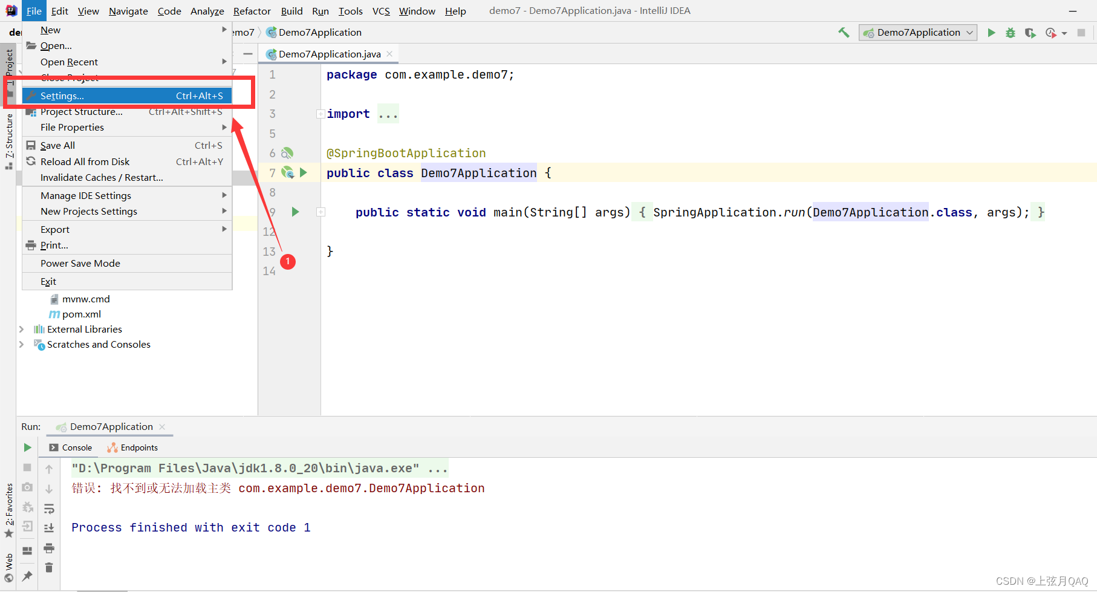Collapse the project panel with the minus icon

tap(248, 54)
